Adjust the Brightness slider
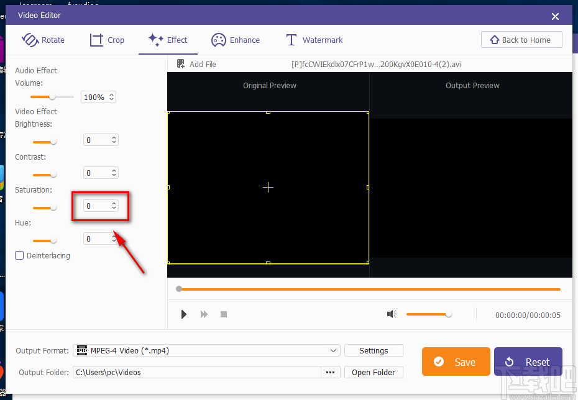This screenshot has width=578, height=400. 45,142
